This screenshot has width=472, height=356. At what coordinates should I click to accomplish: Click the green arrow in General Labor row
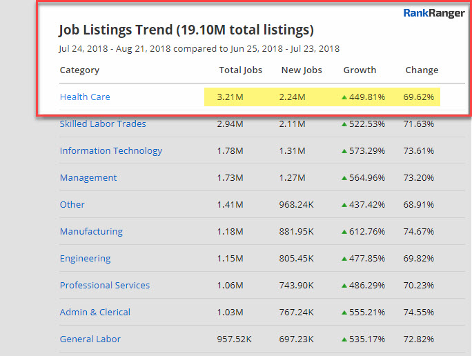(344, 339)
